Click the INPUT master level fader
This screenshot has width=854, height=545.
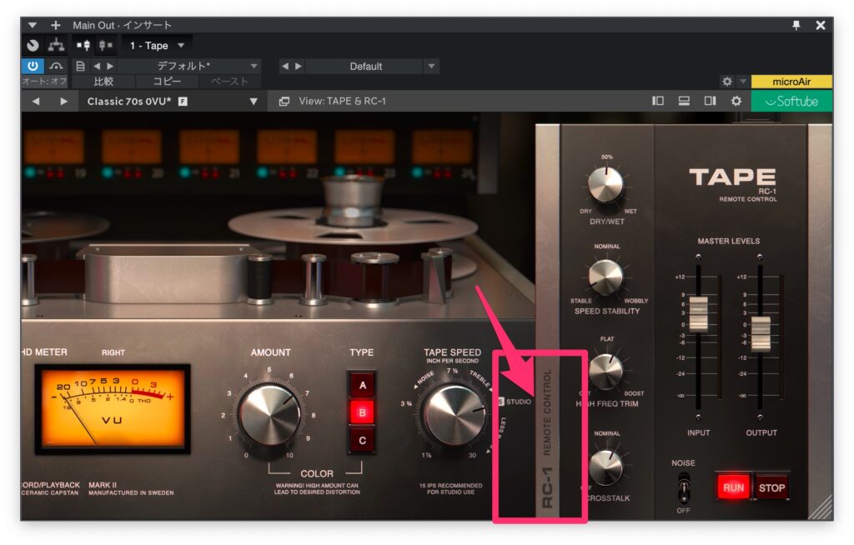[x=698, y=312]
